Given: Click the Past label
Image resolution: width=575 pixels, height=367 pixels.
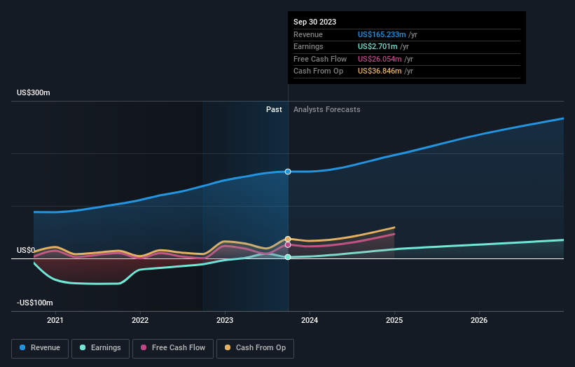Looking at the screenshot, I should point(274,110).
